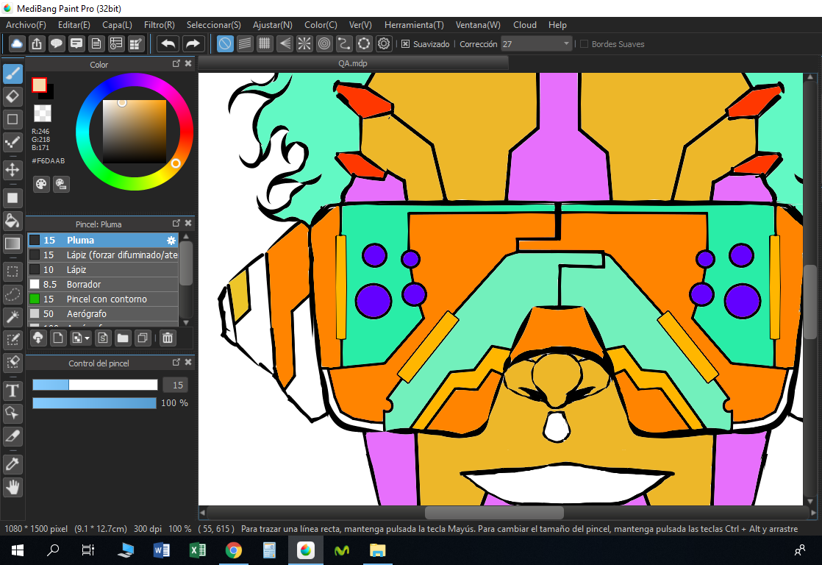The height and width of the screenshot is (565, 822).
Task: Open the Filtro menu
Action: coord(160,25)
